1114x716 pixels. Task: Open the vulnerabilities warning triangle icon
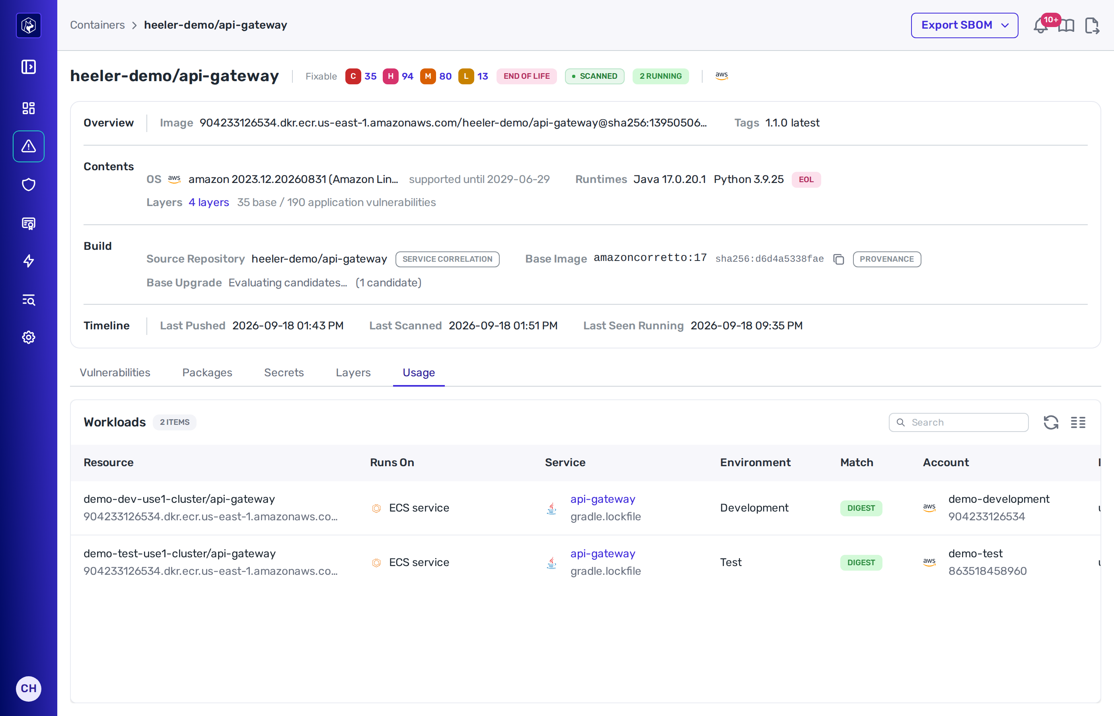click(x=28, y=146)
